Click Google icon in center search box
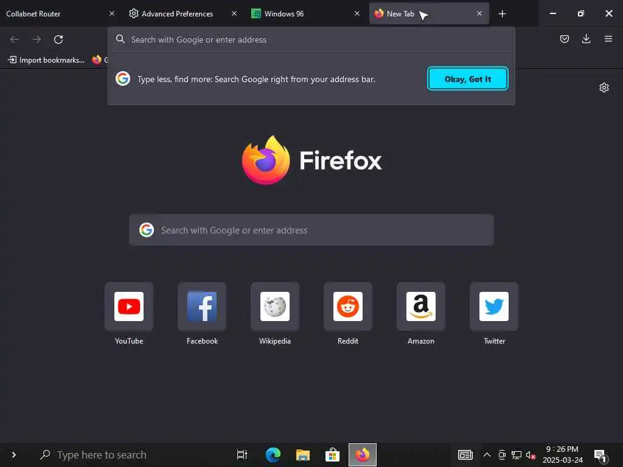The height and width of the screenshot is (467, 623). pos(147,230)
